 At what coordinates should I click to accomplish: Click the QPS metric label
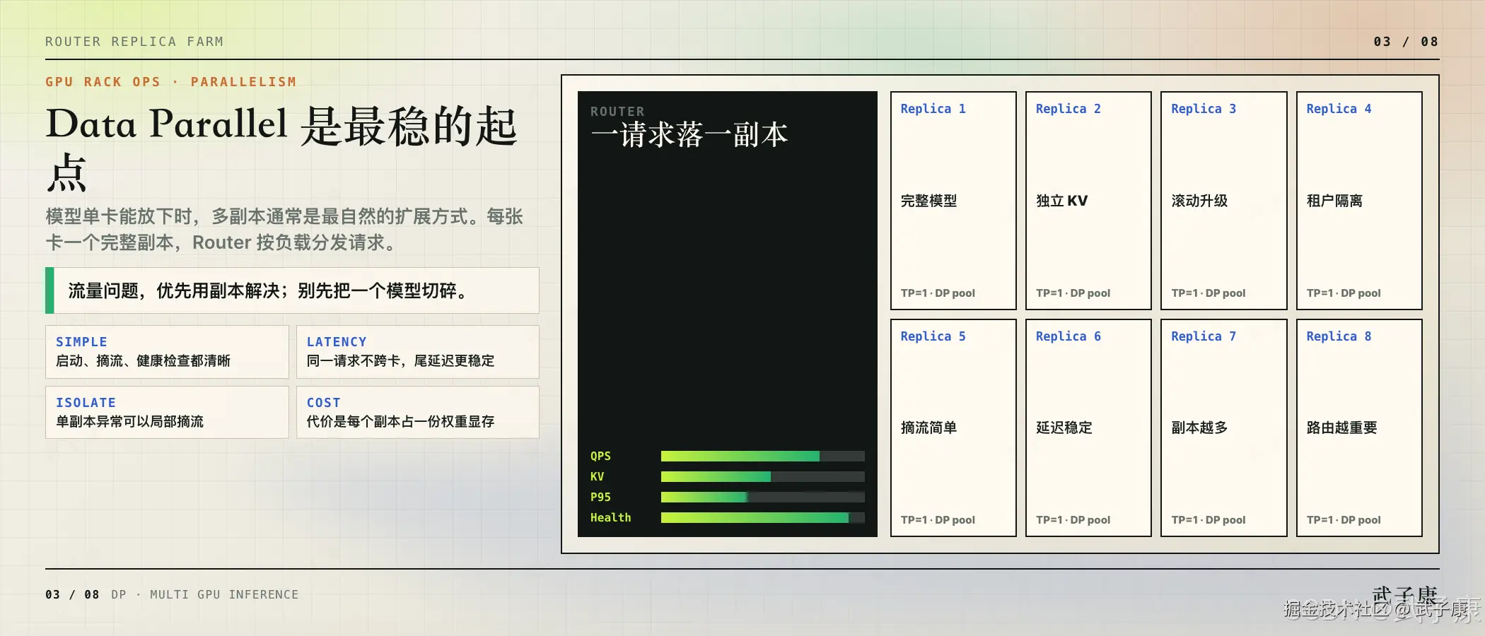click(600, 457)
